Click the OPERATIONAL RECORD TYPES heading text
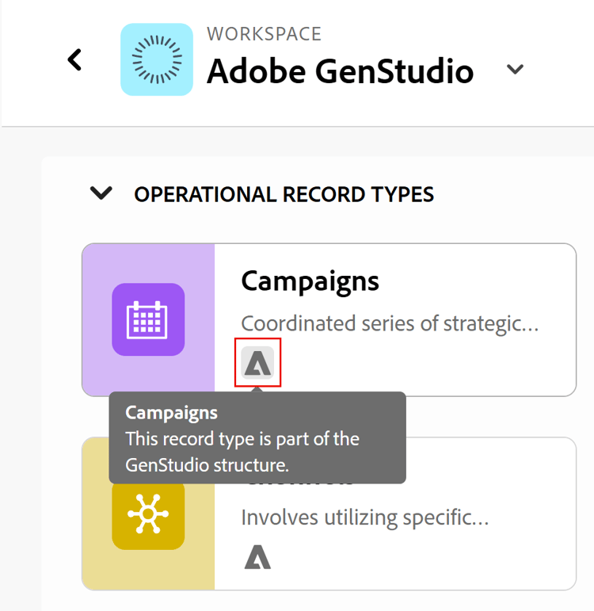This screenshot has height=611, width=594. point(284,194)
